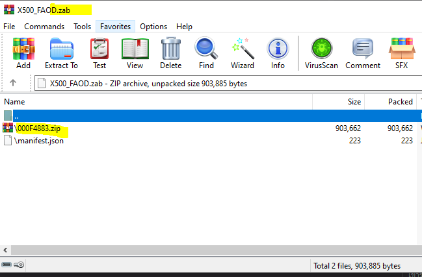Click the 223 Packed value of manifest.json

pos(406,141)
